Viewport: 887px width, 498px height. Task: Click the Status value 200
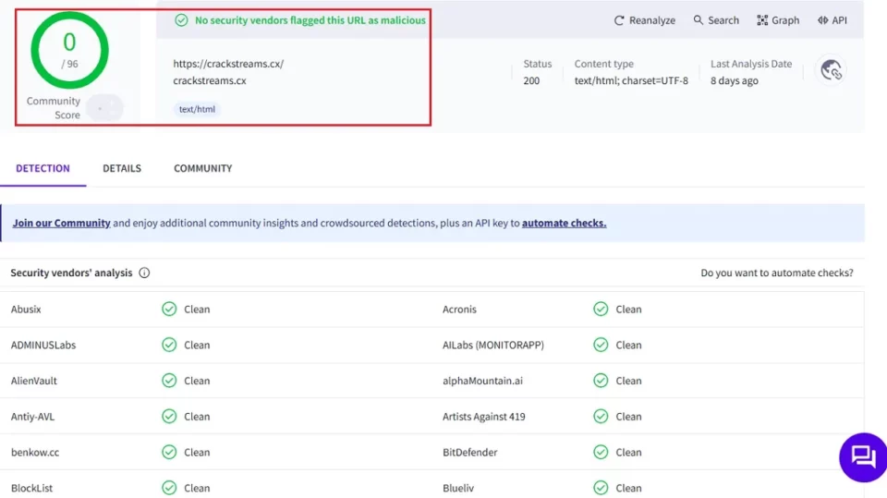pyautogui.click(x=531, y=81)
